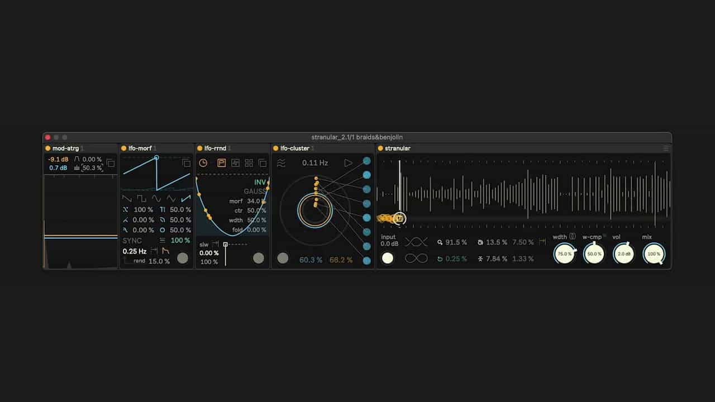Adjust the vol knob showing 2.0 dB

[x=624, y=254]
